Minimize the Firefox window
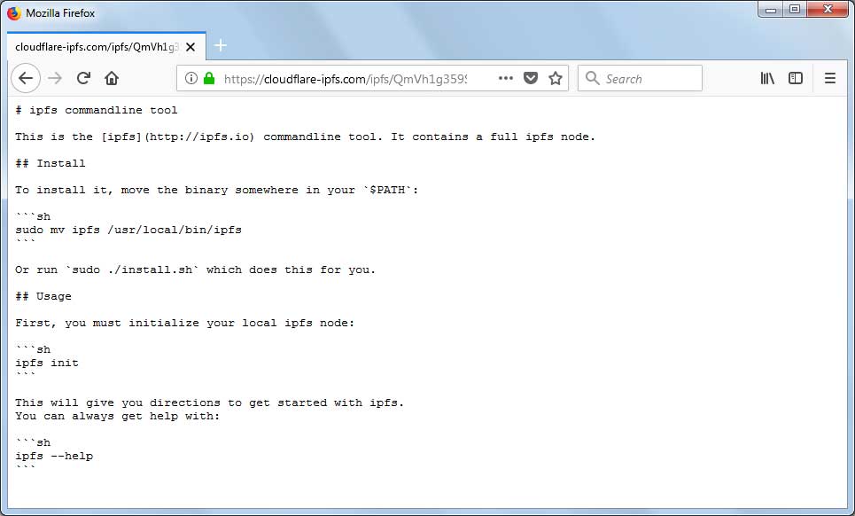The image size is (855, 516). [771, 9]
